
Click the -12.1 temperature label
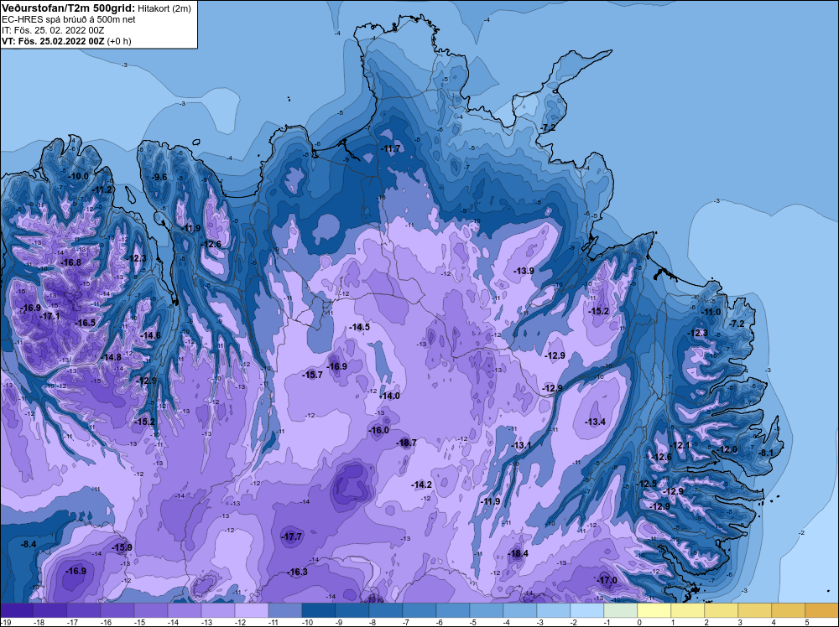[x=681, y=445]
